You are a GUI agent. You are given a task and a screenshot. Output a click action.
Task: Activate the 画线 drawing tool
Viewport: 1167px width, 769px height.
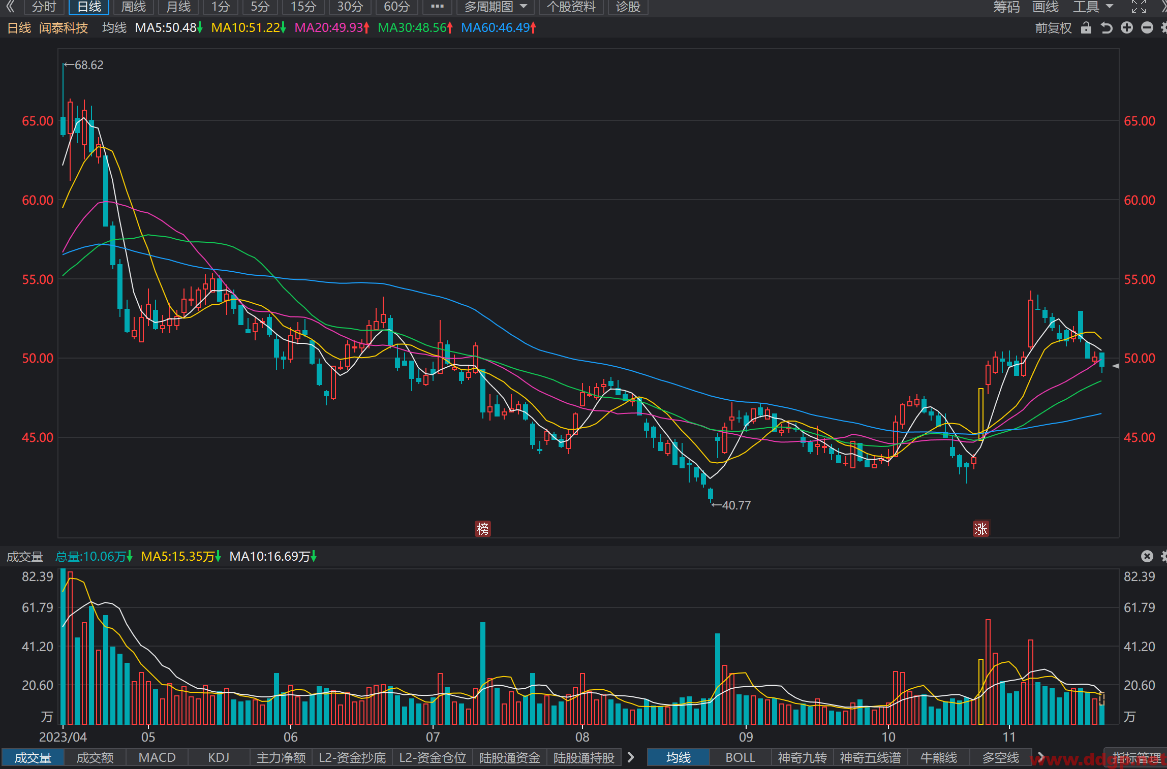pyautogui.click(x=1046, y=7)
